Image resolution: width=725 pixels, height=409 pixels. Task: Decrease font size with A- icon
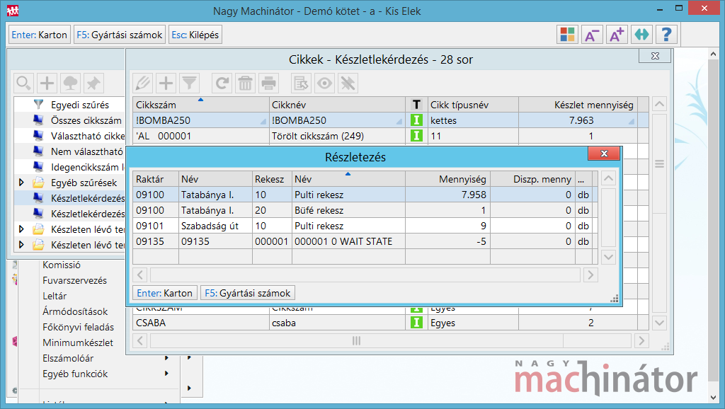point(592,35)
